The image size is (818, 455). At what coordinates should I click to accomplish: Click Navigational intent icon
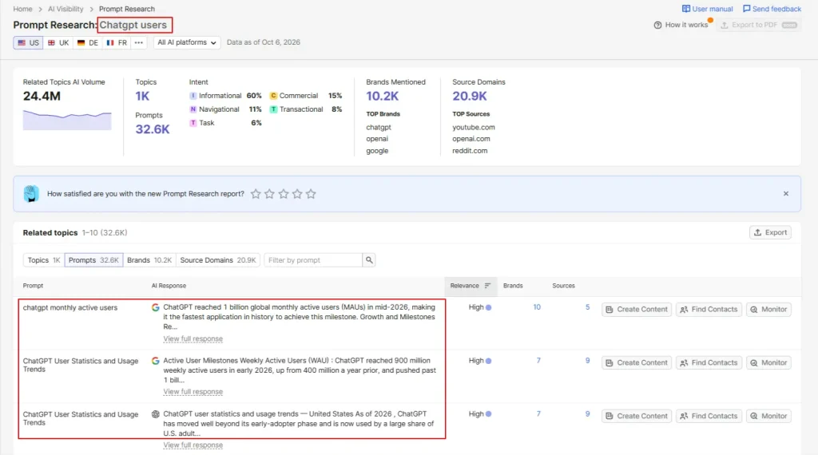click(193, 109)
